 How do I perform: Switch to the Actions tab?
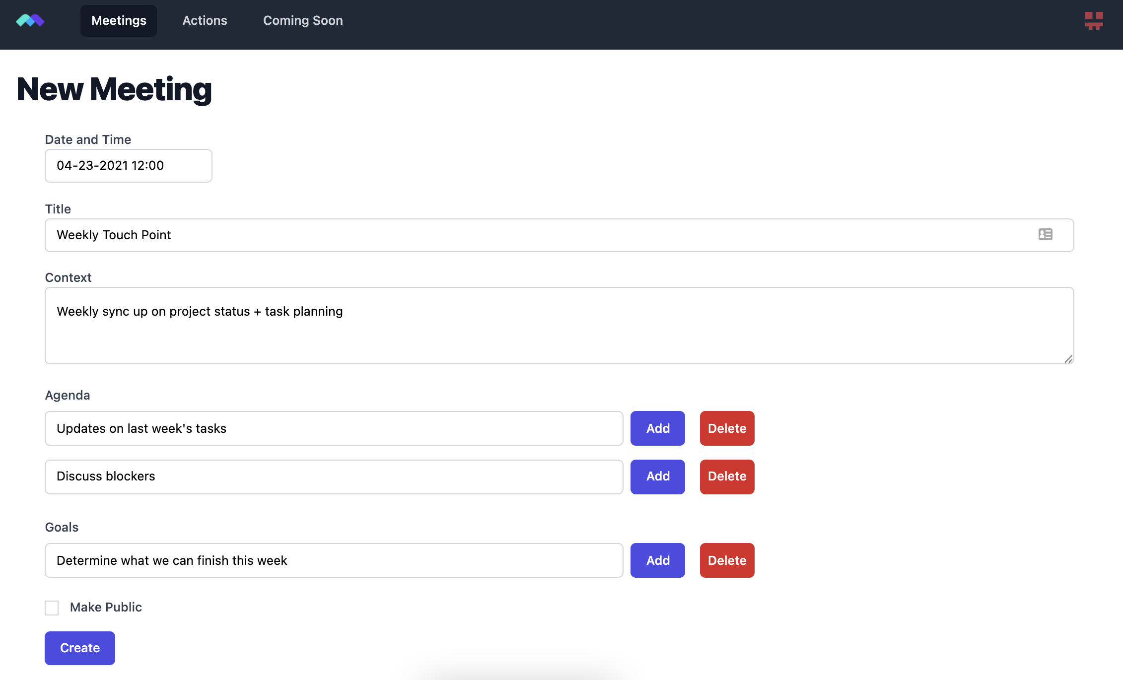[x=205, y=21]
